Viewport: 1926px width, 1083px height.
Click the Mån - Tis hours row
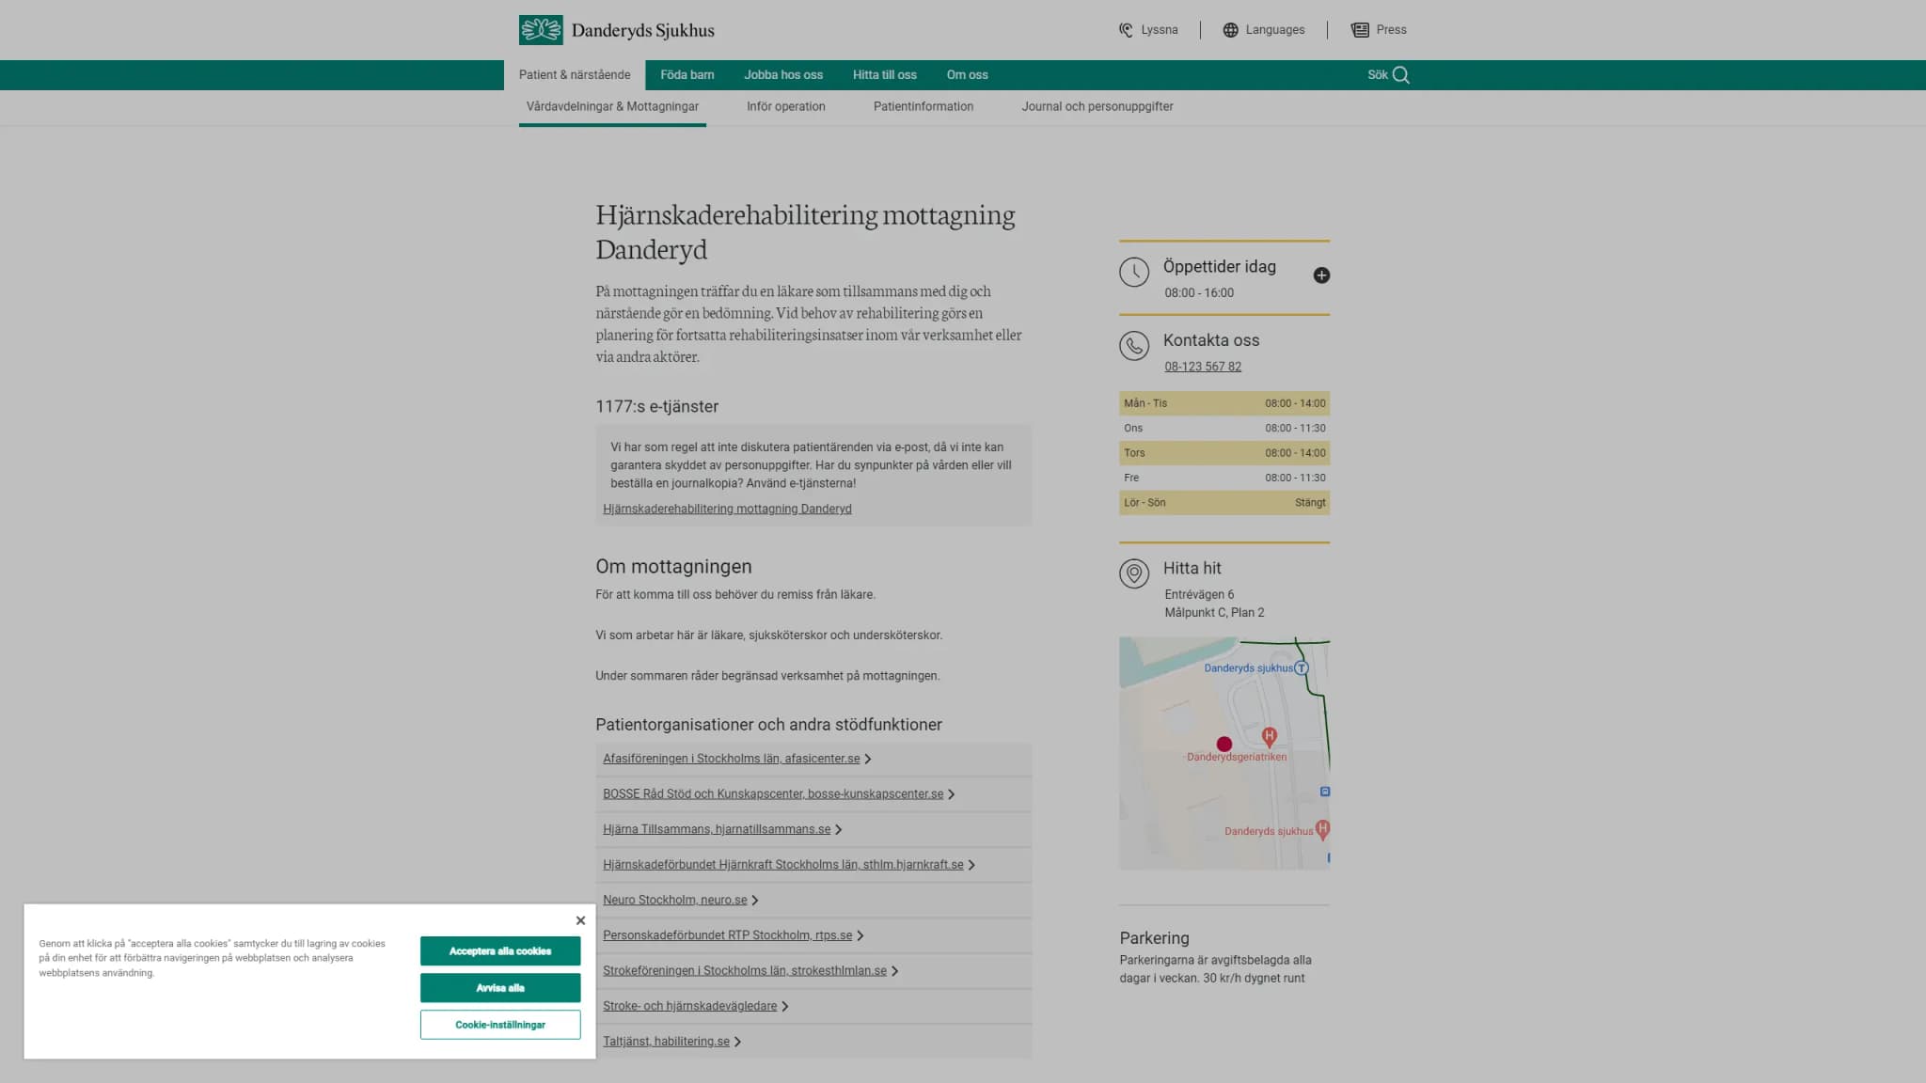click(x=1224, y=403)
